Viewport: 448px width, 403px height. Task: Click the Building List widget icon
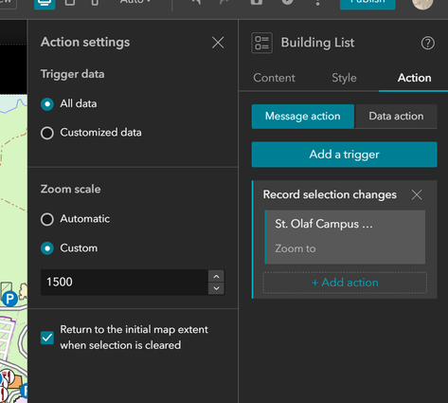click(261, 43)
